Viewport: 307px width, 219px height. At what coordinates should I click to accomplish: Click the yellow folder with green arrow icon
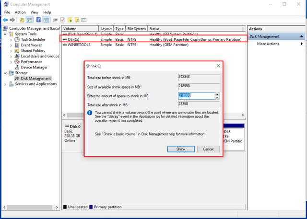70,20
